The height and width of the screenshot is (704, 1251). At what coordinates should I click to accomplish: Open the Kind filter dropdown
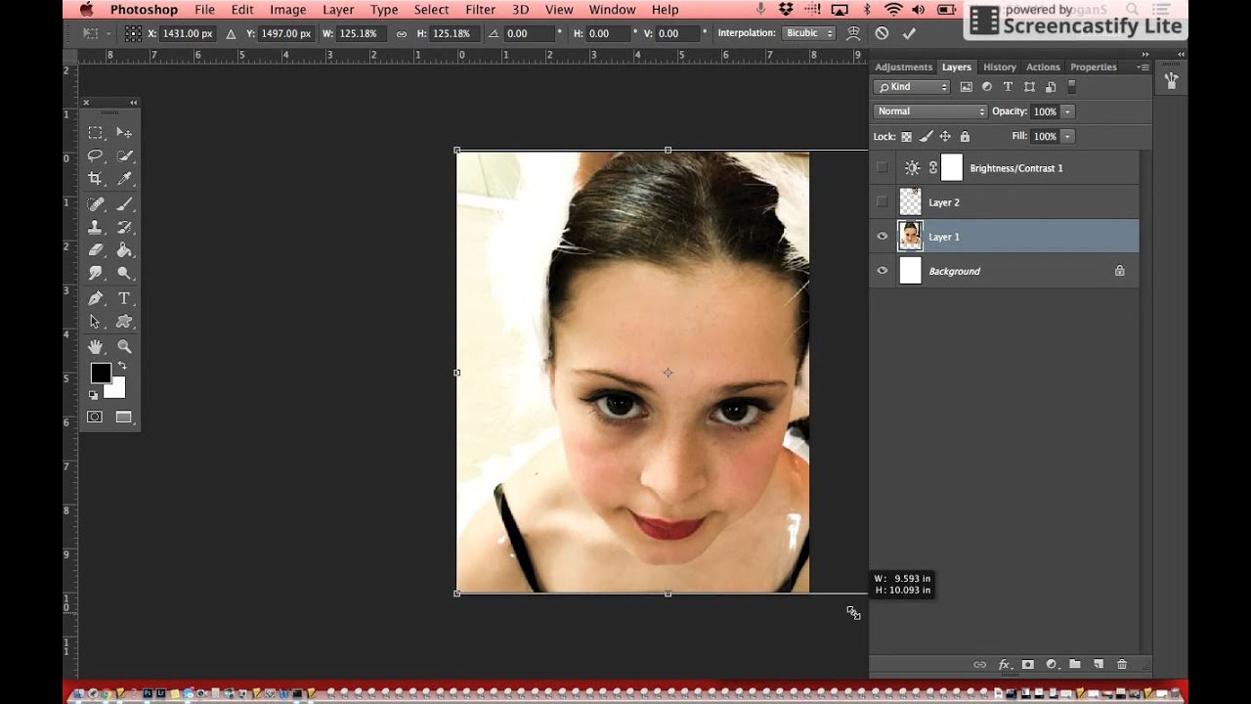point(913,87)
